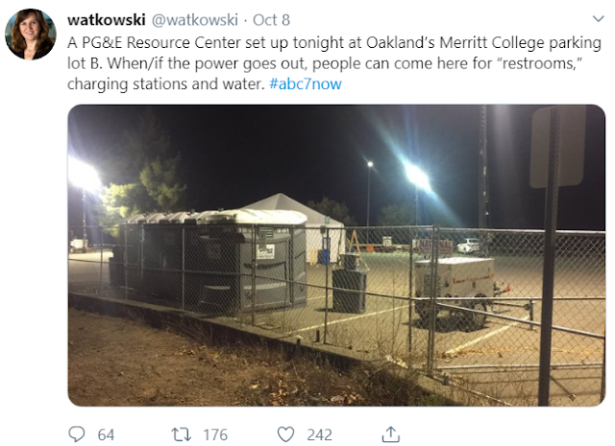
Task: Retweet this post using the retweet icon
Action: pyautogui.click(x=182, y=434)
